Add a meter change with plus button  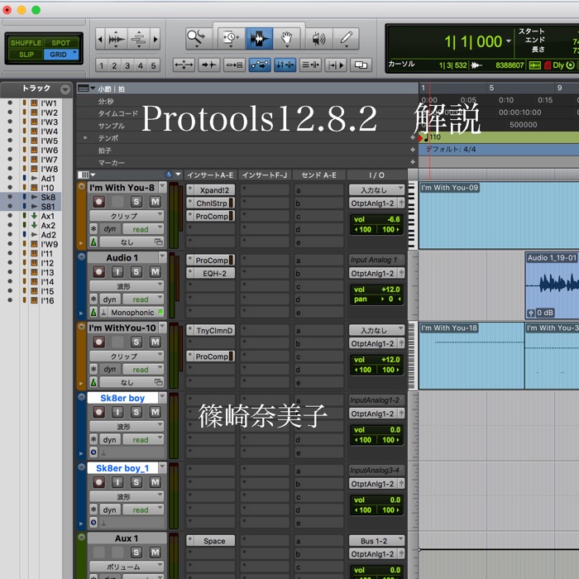coord(413,150)
